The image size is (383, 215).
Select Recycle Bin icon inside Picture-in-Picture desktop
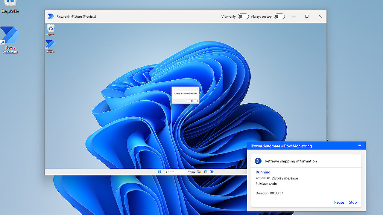(x=51, y=30)
